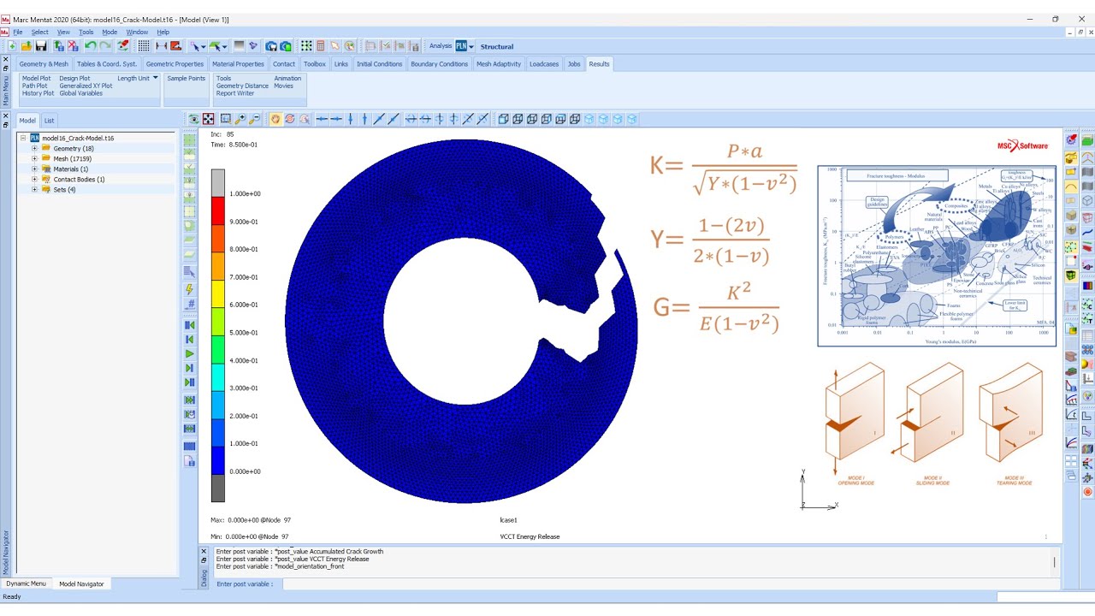Click the first wireframe cube view icon
This screenshot has height=616, width=1095.
[x=503, y=119]
